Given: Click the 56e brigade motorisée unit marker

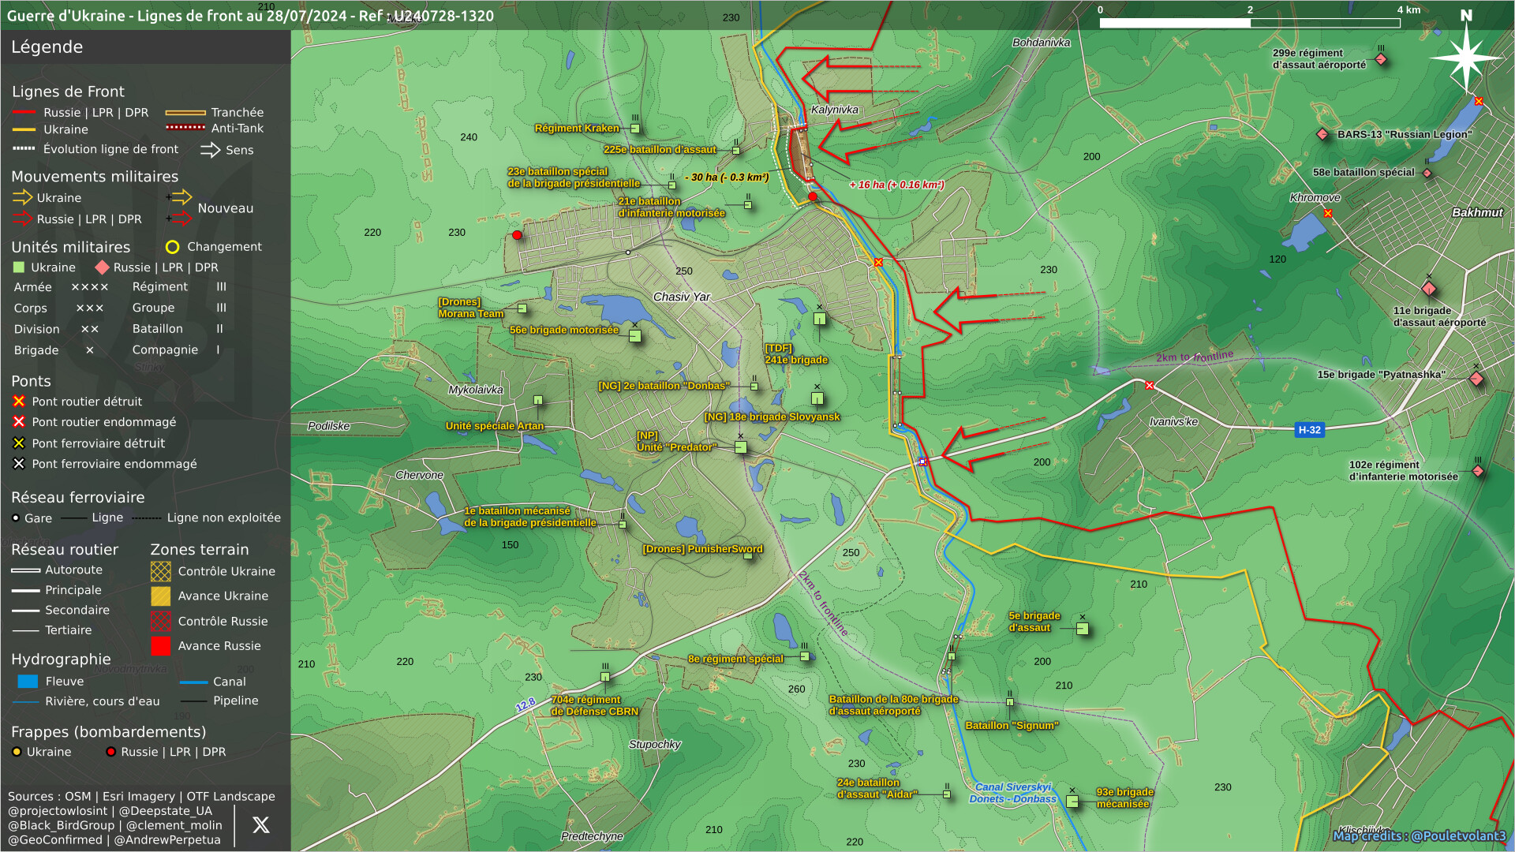Looking at the screenshot, I should click(x=635, y=336).
